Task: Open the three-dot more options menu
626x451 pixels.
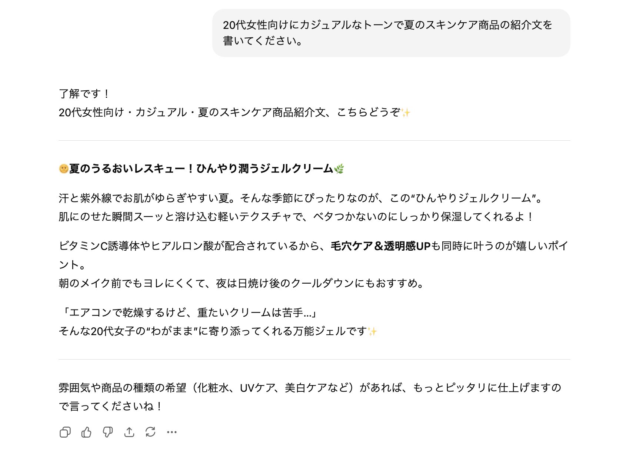Action: click(x=172, y=432)
